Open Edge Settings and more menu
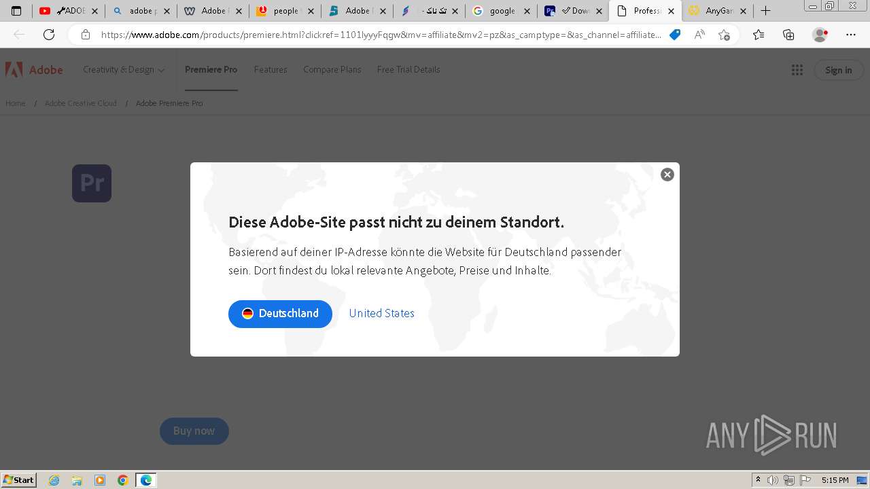 tap(851, 35)
